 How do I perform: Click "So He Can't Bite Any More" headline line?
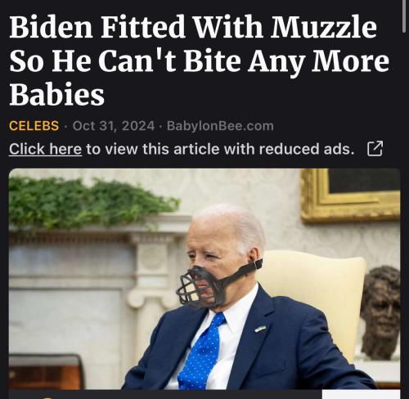click(x=200, y=61)
